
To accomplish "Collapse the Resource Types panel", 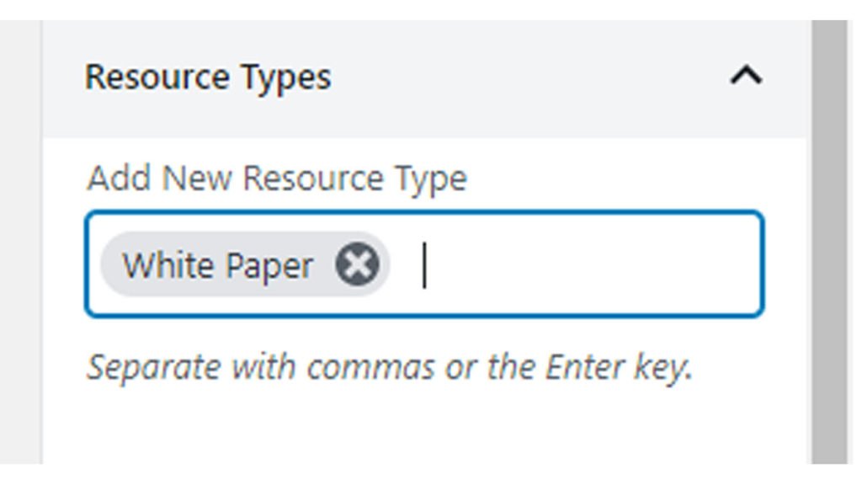I will 746,77.
